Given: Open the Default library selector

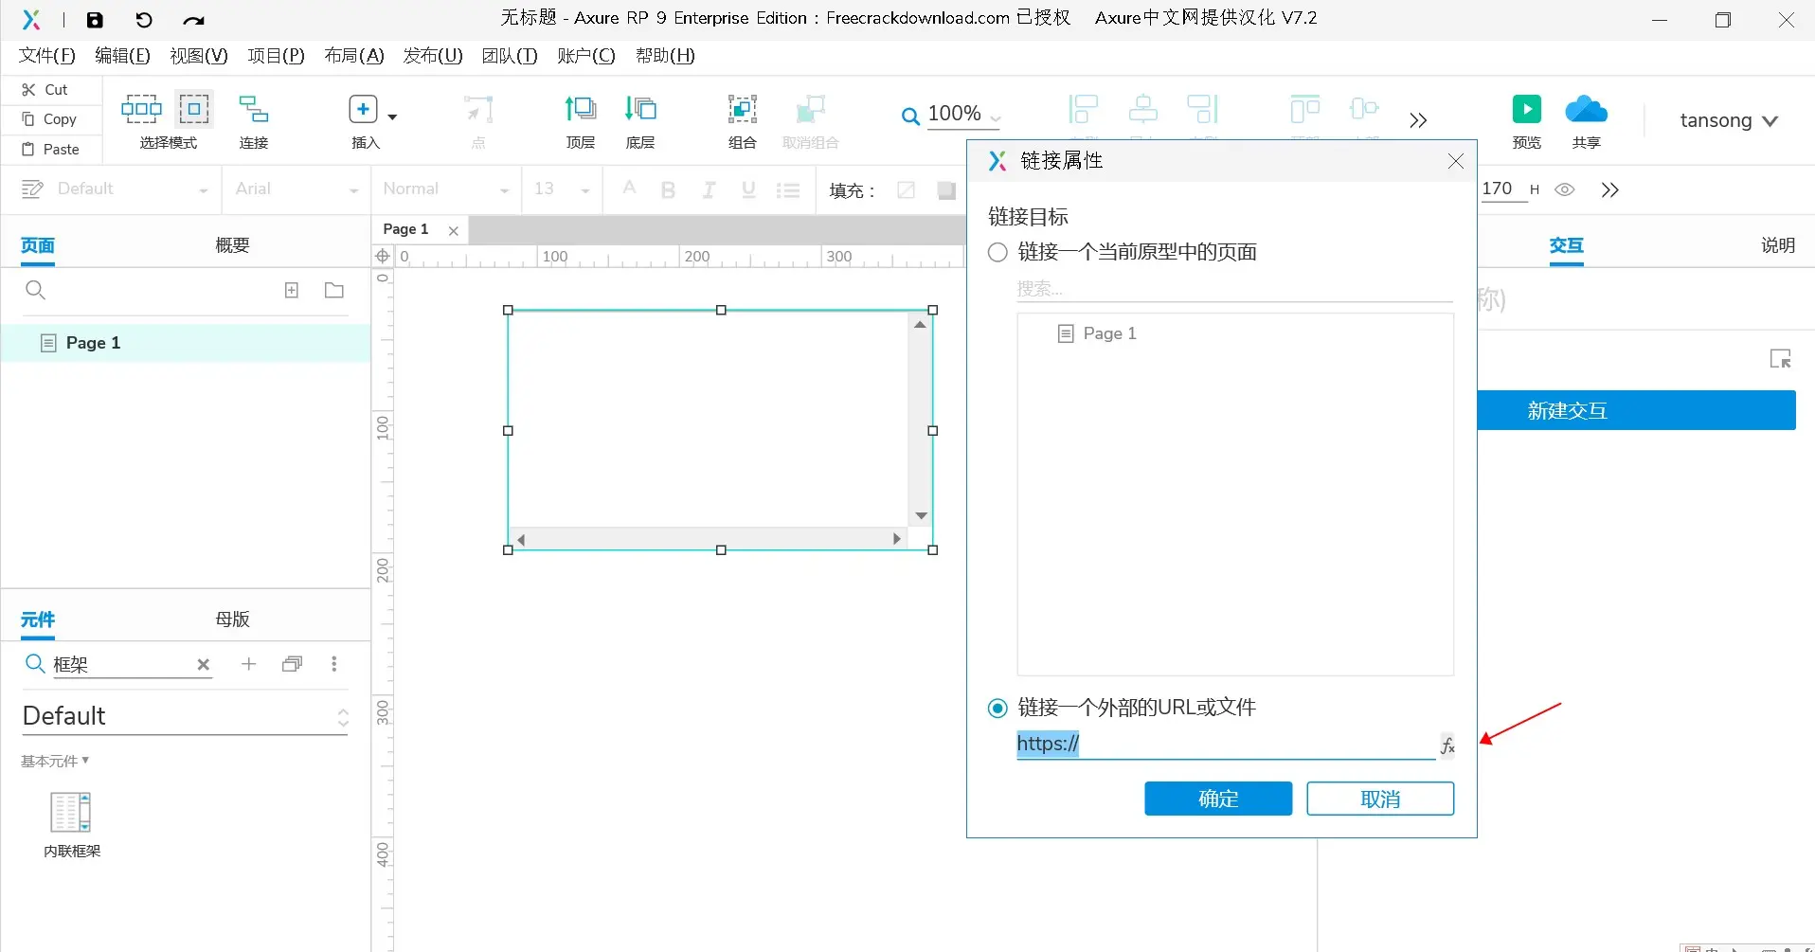Looking at the screenshot, I should coord(186,716).
